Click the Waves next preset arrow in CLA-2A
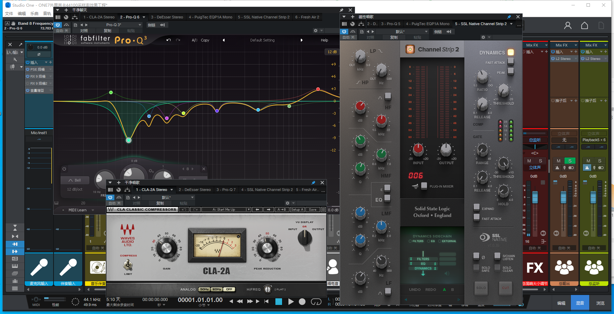The height and width of the screenshot is (314, 614). [268, 210]
